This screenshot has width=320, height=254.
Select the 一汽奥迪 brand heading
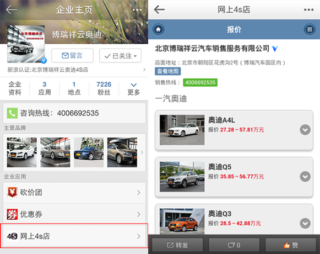click(171, 99)
